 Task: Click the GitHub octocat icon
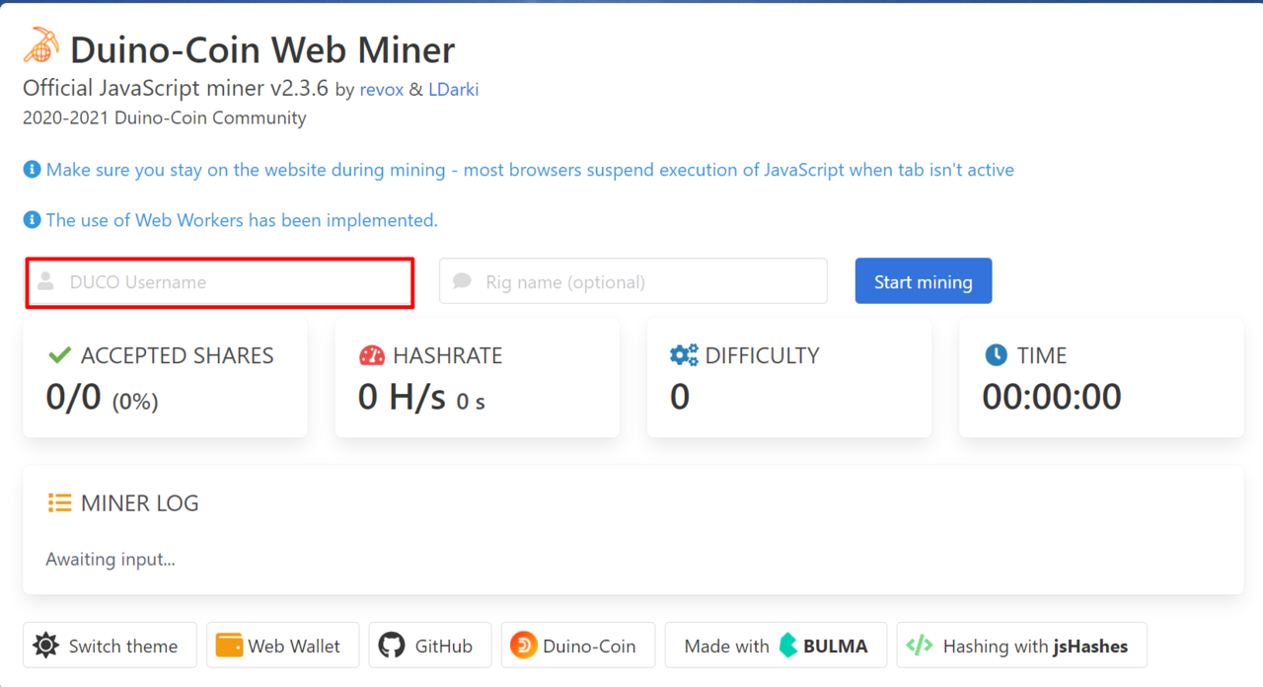click(x=392, y=646)
